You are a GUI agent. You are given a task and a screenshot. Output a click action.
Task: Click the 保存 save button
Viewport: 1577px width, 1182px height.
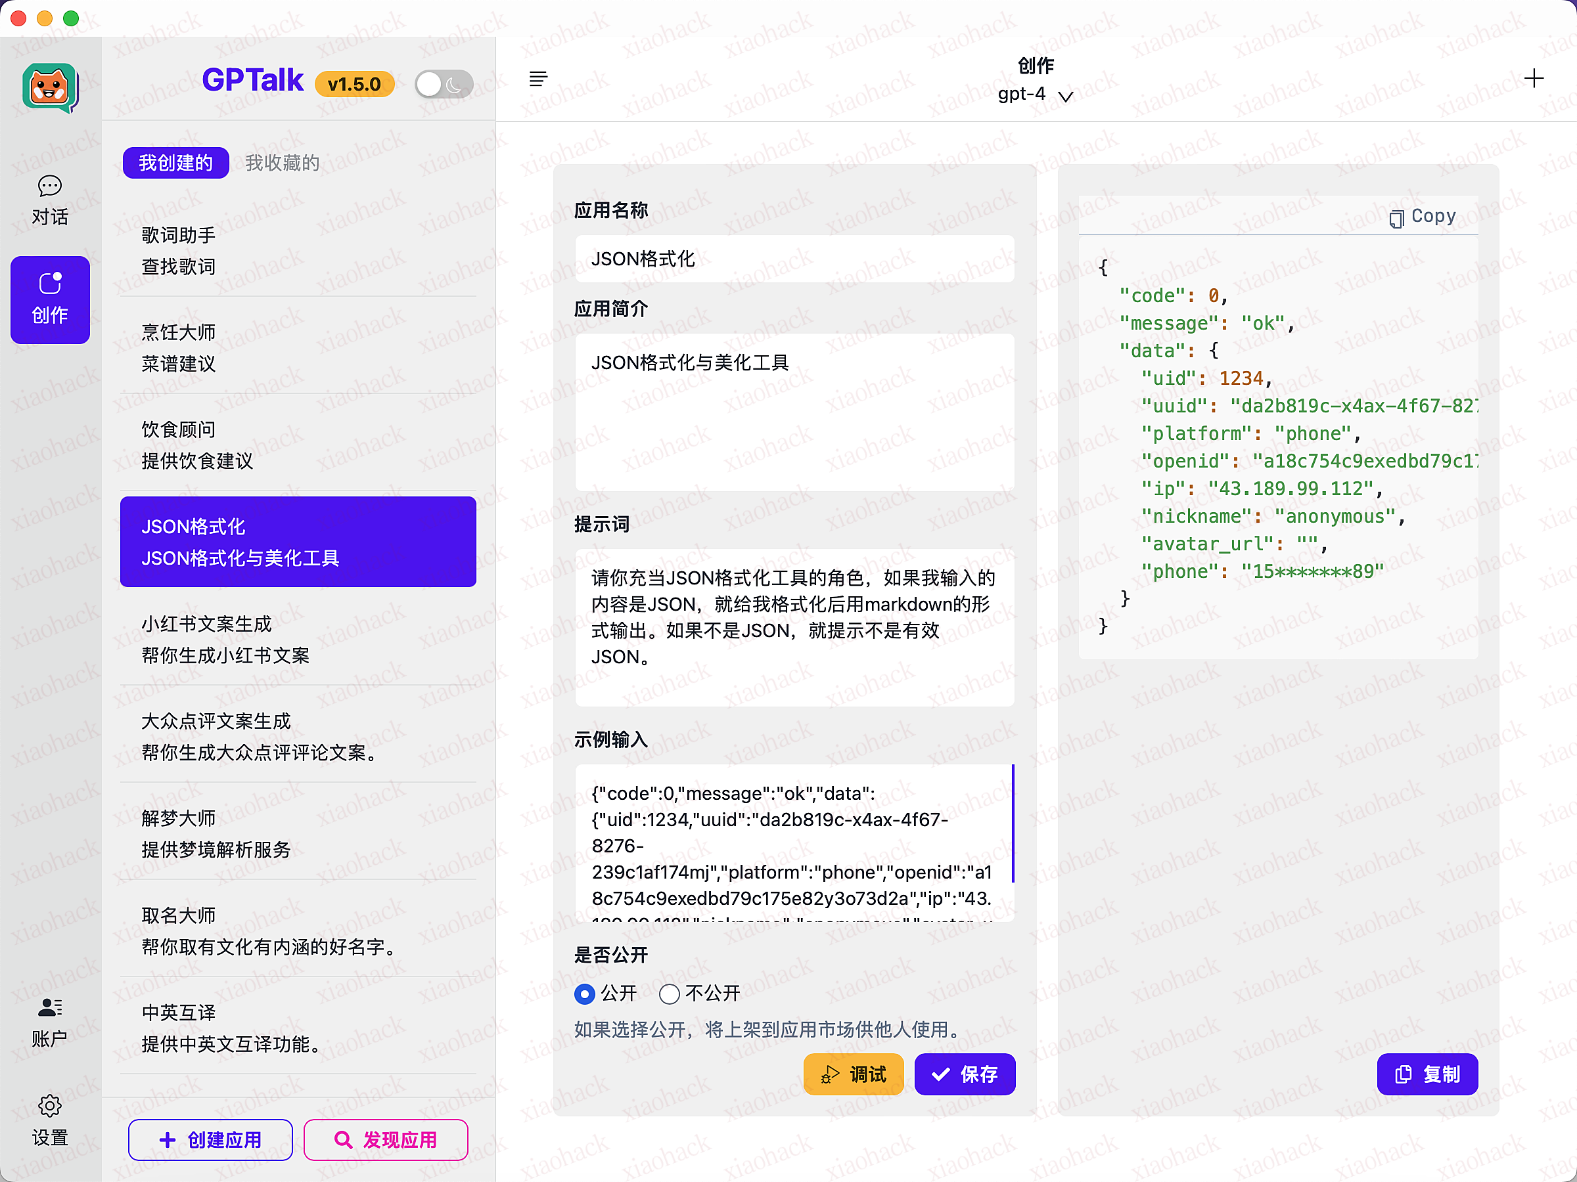coord(965,1074)
